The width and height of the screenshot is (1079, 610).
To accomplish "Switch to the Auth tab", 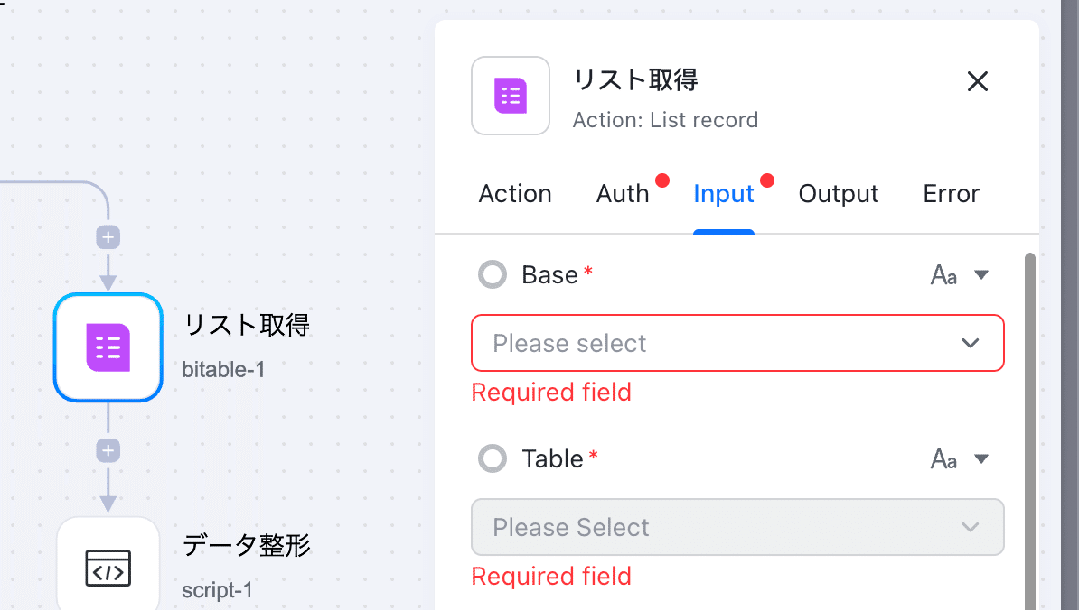I will point(623,194).
